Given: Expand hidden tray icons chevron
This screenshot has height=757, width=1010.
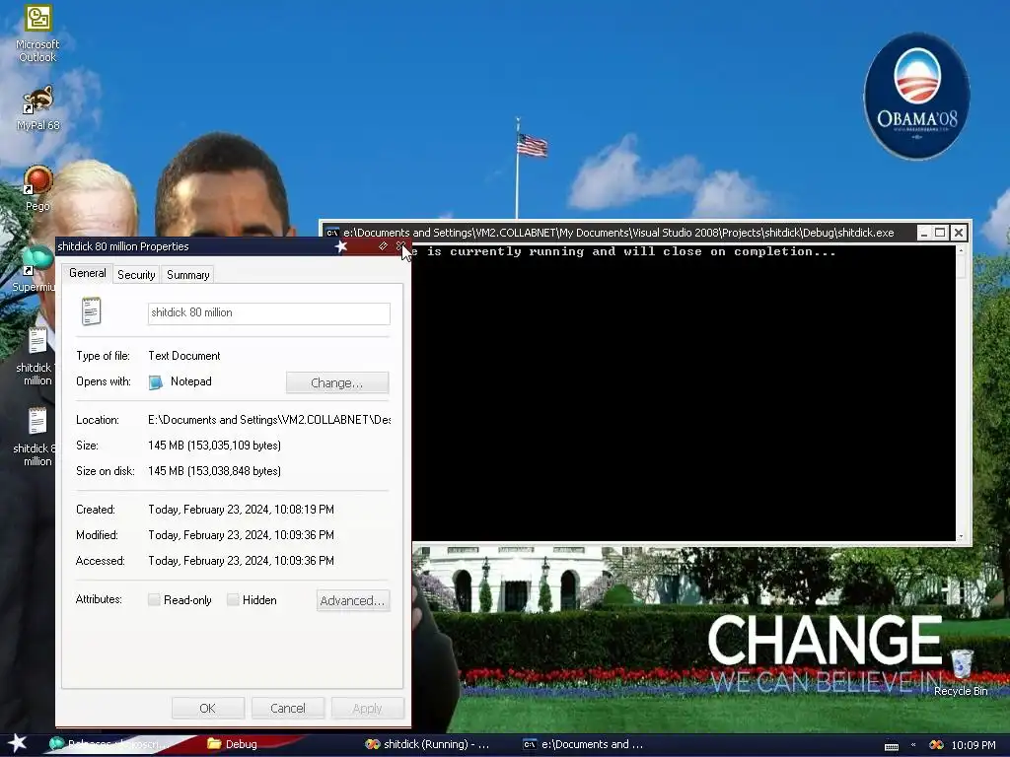Looking at the screenshot, I should (x=913, y=745).
